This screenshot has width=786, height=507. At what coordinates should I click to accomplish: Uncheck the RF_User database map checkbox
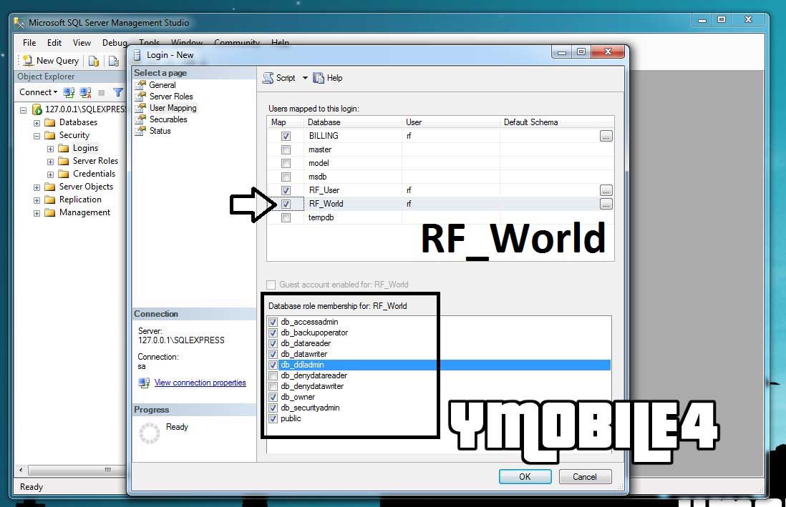286,190
